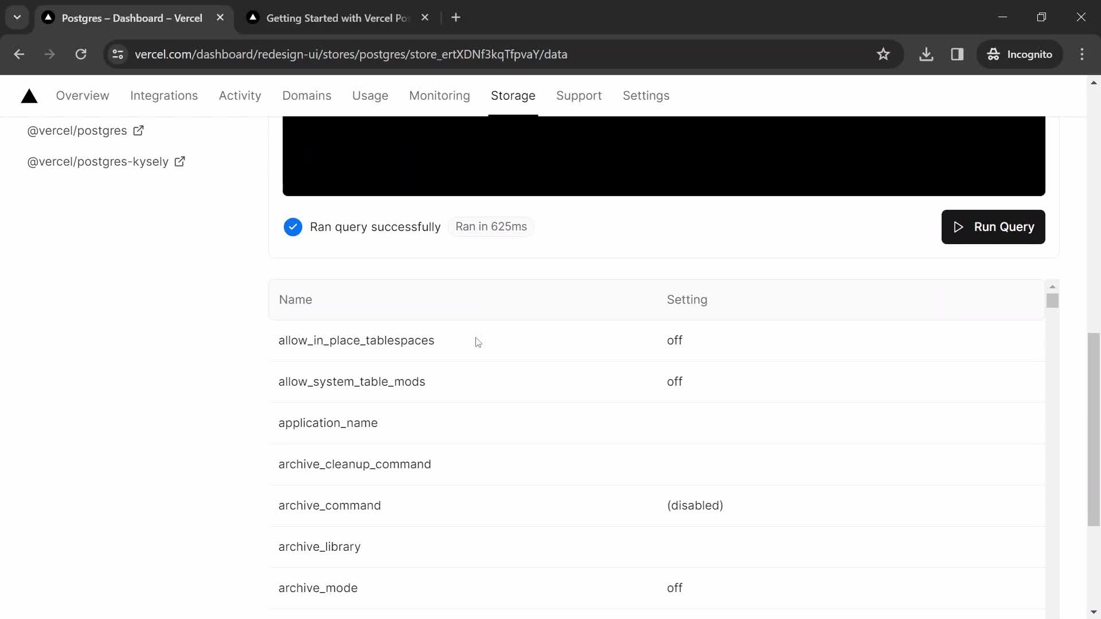Click the page scroll-up arrow
The image size is (1101, 619).
coord(1094,83)
